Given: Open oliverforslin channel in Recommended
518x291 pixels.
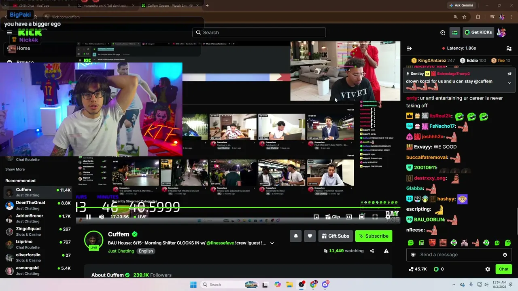Looking at the screenshot, I should [38, 257].
